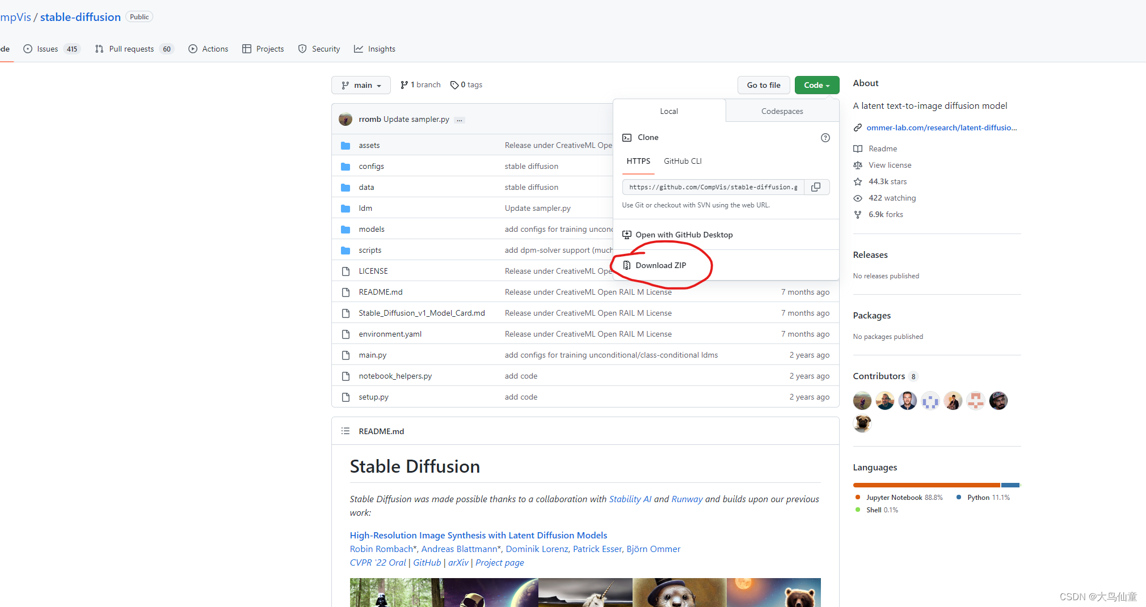Click the GitHub Desktop icon in the Code panel
The height and width of the screenshot is (607, 1146).
(627, 235)
